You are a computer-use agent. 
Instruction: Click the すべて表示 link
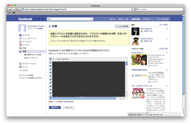click(164, 25)
